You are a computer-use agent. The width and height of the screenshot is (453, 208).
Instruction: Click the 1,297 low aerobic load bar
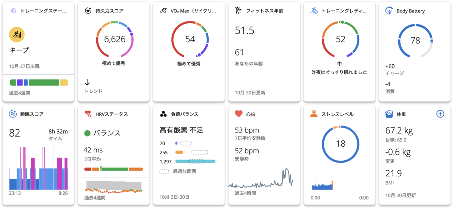196,161
